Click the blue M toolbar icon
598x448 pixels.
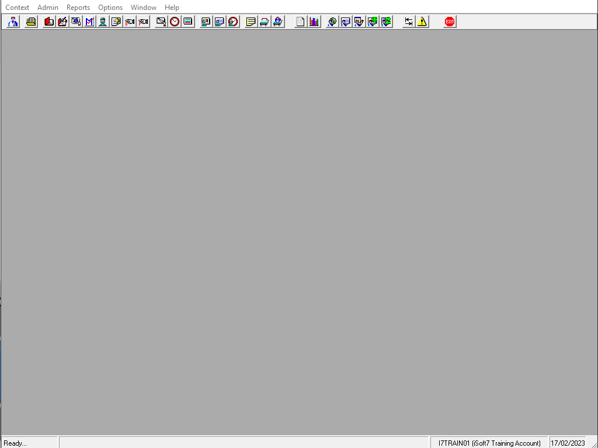89,22
